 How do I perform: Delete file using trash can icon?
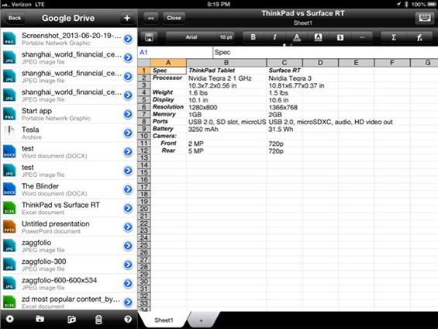[98, 319]
